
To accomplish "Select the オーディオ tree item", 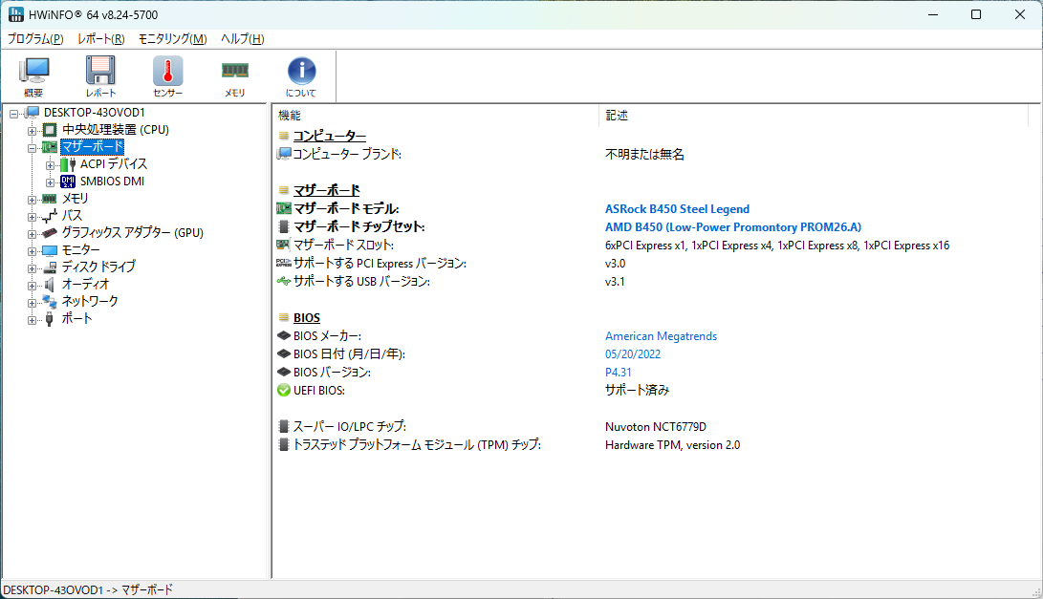I will click(85, 285).
